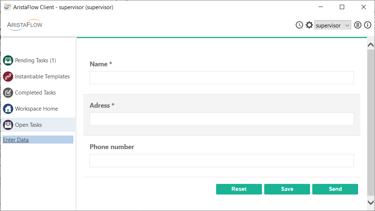Go to Workspace Home house icon
Viewport: 375px width, 211px height.
tap(8, 109)
